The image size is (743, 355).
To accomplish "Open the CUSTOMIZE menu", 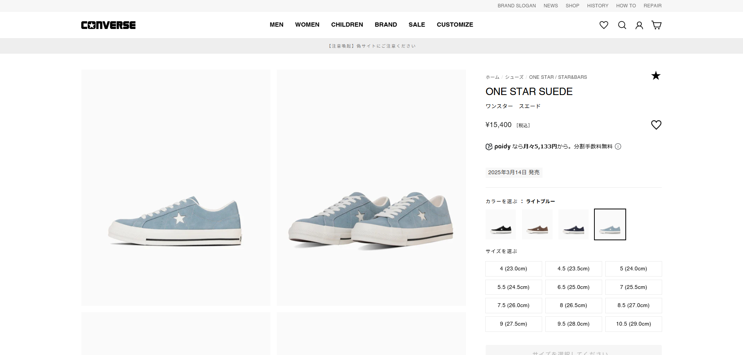I will point(455,24).
